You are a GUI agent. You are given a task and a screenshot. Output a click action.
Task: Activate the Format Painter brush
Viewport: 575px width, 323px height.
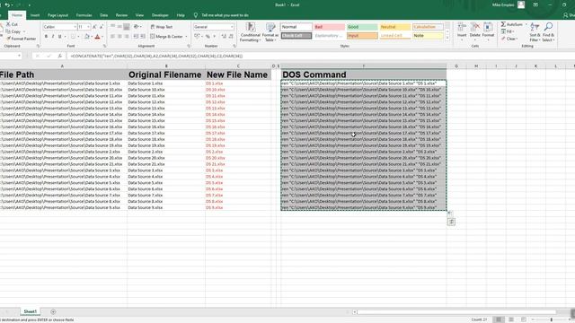8,39
